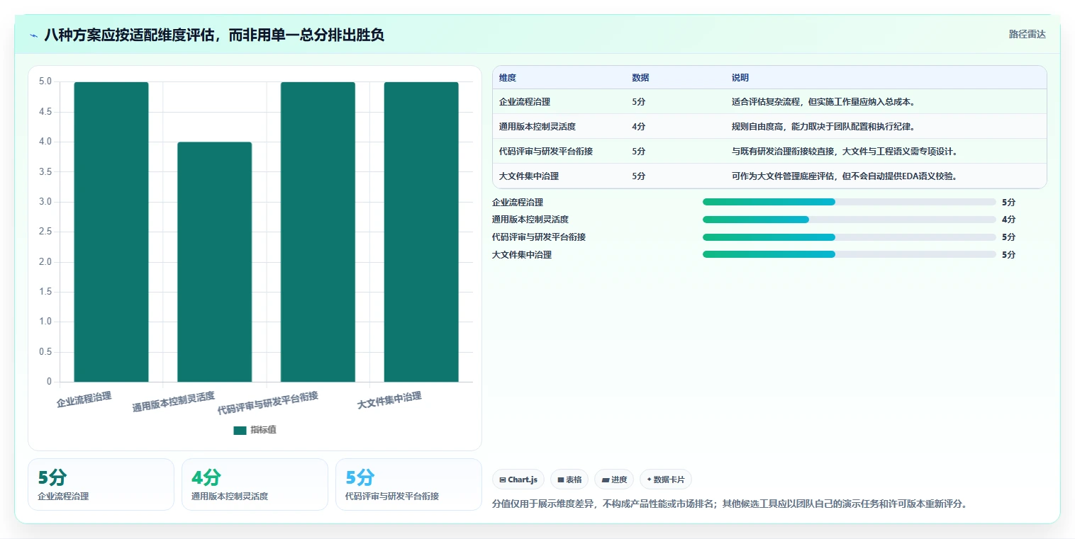1075x539 pixels.
Task: Click the 企业流程治理 cell in the table
Action: (x=525, y=102)
